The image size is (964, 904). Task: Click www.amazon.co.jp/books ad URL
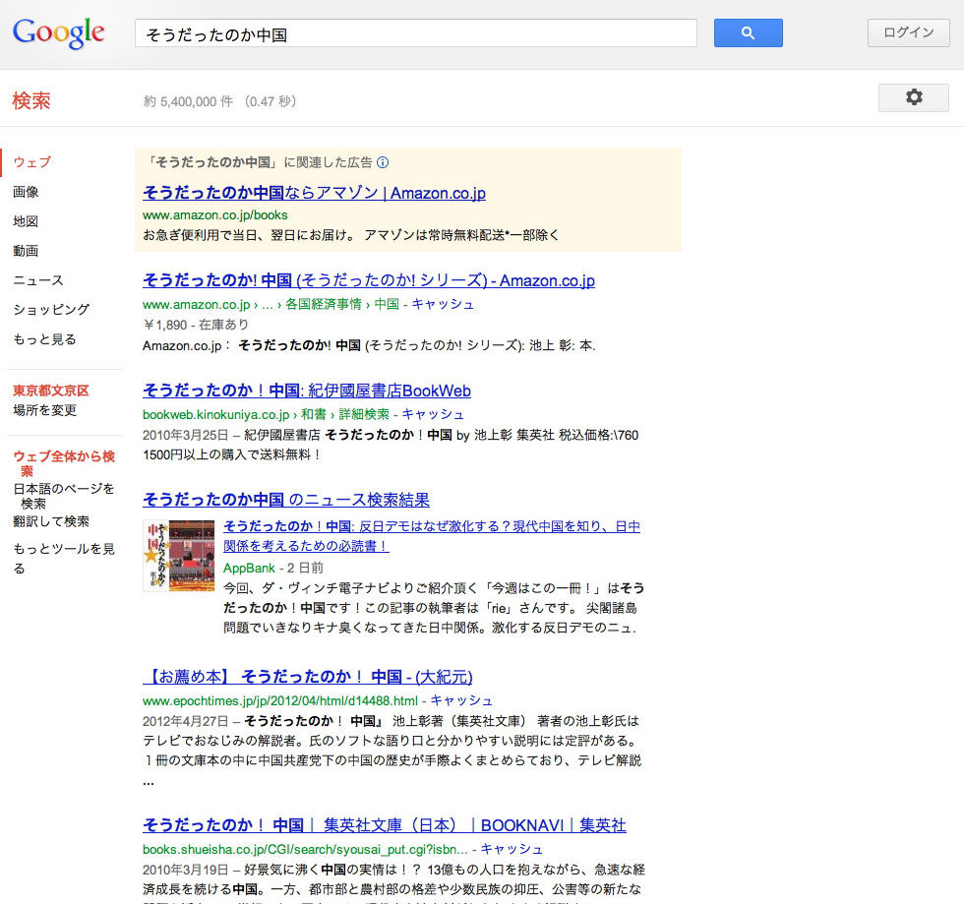pos(215,215)
